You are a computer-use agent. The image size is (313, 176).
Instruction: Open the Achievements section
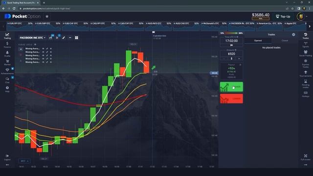click(7, 71)
